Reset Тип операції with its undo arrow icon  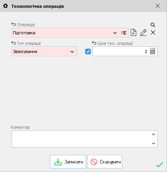pos(14,43)
